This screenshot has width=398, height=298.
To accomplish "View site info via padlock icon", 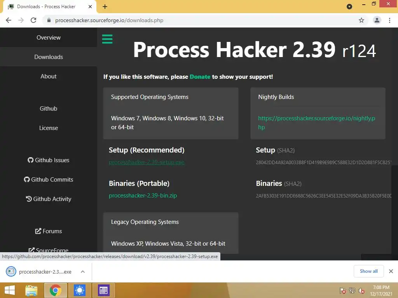I will point(49,20).
